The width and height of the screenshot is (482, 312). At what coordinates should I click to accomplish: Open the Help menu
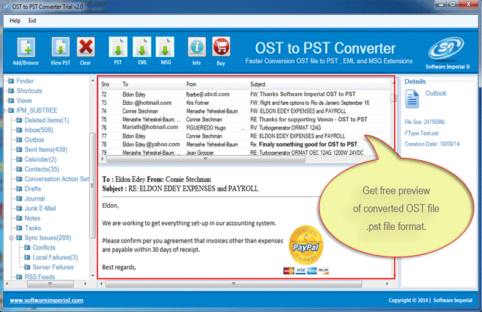tap(15, 21)
